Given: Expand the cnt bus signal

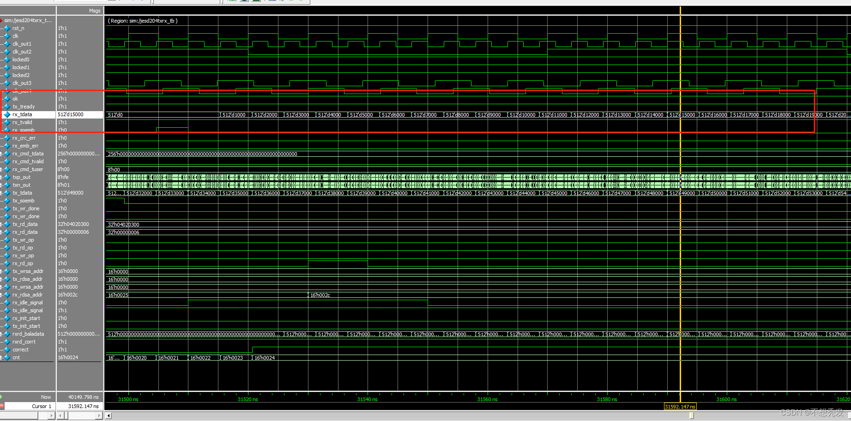Looking at the screenshot, I should click(1, 357).
